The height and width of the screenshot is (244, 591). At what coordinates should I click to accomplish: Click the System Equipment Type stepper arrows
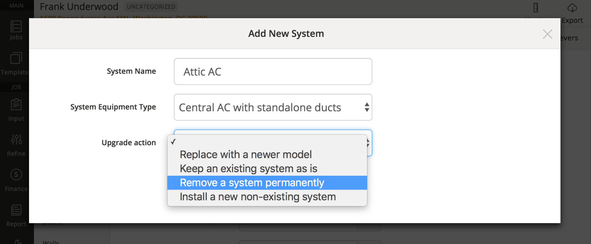click(x=367, y=107)
